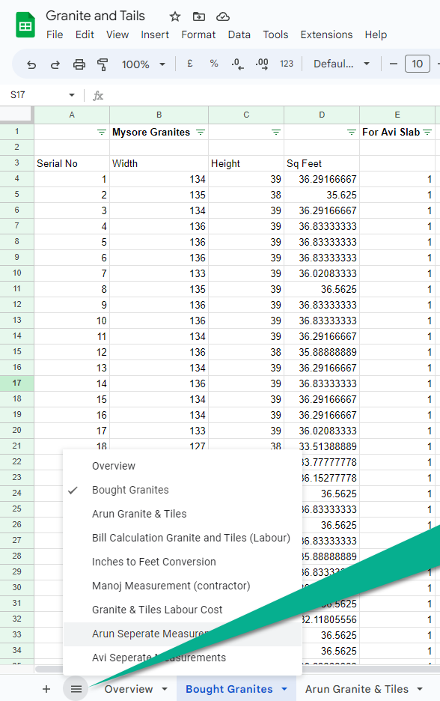This screenshot has width=440, height=701.
Task: Click the font size 10 field
Action: tap(418, 64)
